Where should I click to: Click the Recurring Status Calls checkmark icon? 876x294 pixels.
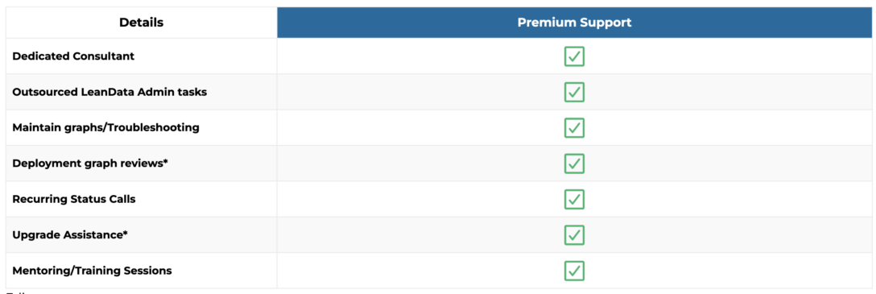click(574, 200)
